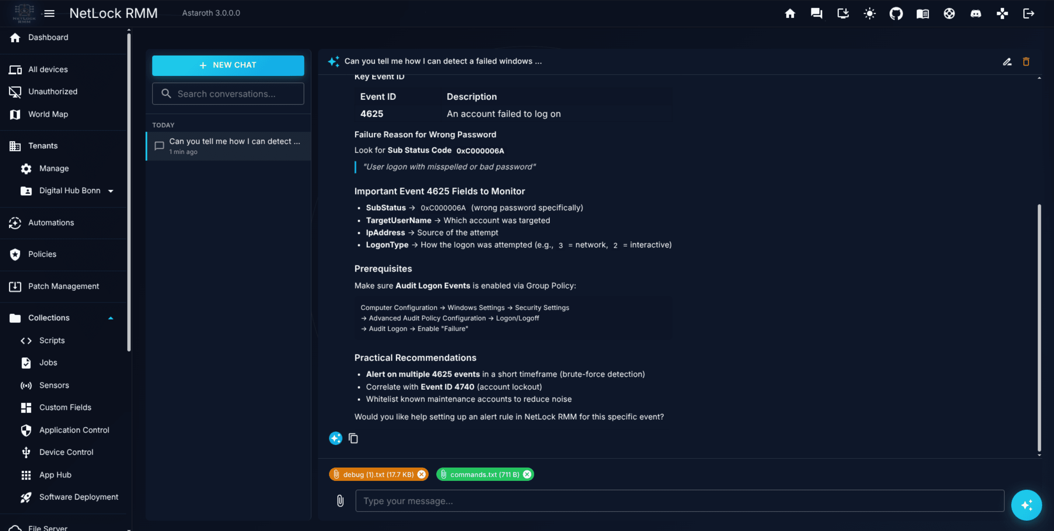
Task: Click the Type your message input
Action: pos(680,501)
